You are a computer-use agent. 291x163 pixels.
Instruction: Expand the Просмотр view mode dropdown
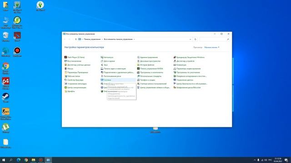tap(212, 47)
